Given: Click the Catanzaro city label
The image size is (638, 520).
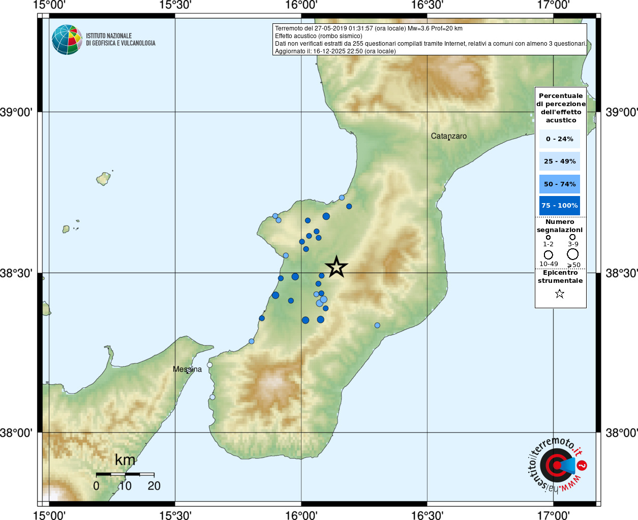Looking at the screenshot, I should (448, 136).
